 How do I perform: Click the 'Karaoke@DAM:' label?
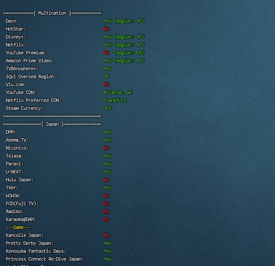point(21,219)
